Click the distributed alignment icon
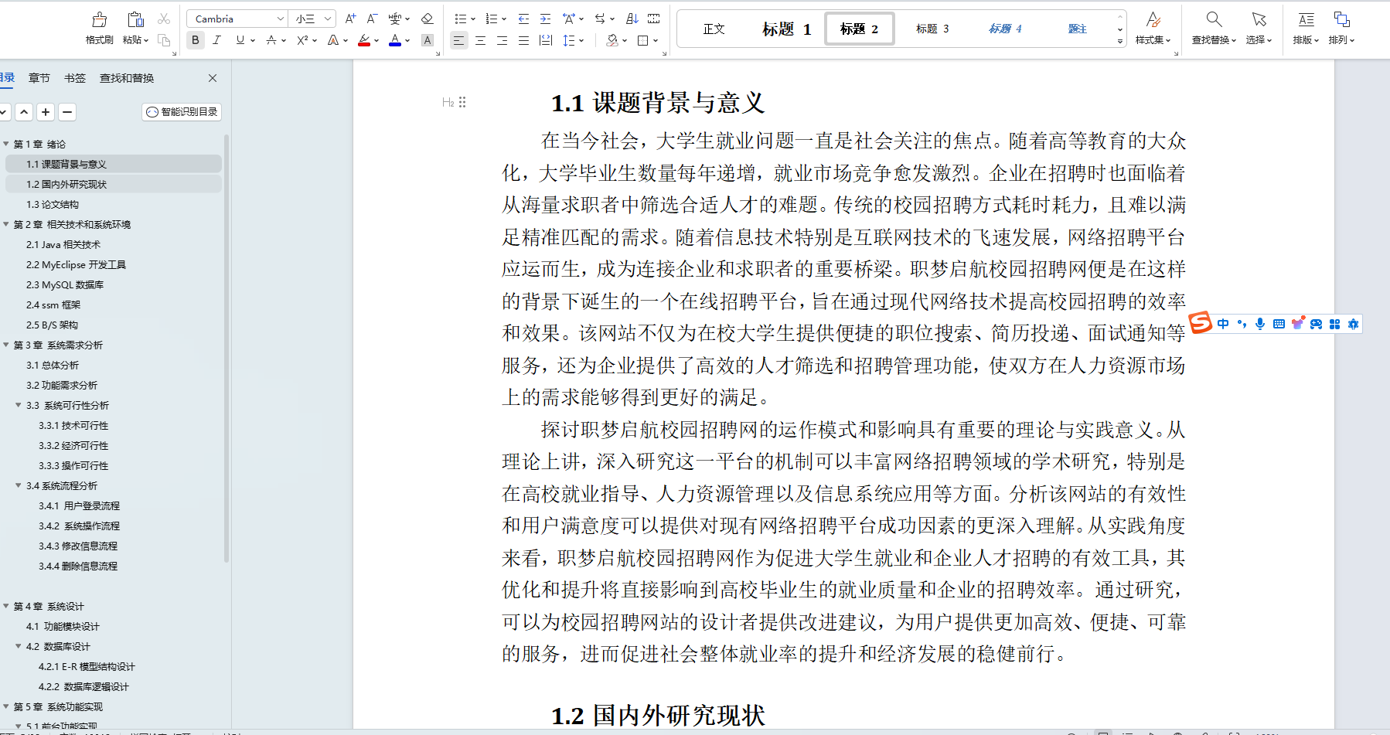Screen dimensions: 1390x735 [546, 40]
